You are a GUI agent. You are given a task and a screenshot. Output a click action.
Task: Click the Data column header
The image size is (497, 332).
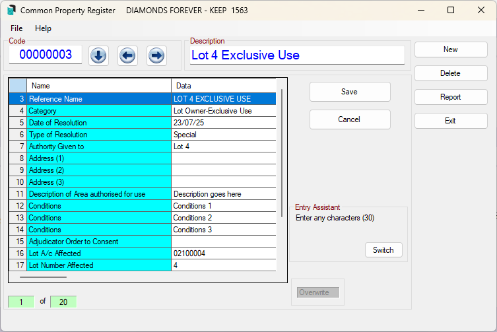[224, 86]
